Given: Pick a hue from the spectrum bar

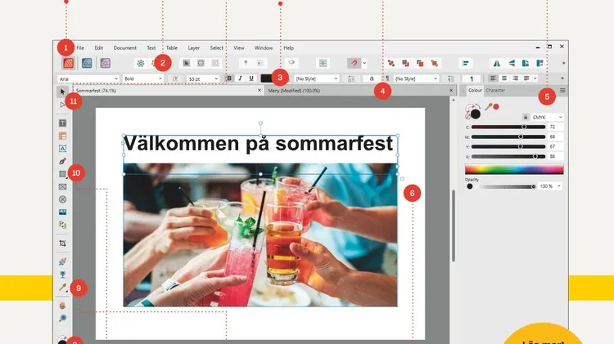Looking at the screenshot, I should click(x=514, y=169).
